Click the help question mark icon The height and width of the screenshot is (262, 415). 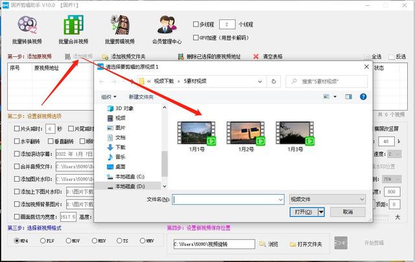click(x=363, y=96)
